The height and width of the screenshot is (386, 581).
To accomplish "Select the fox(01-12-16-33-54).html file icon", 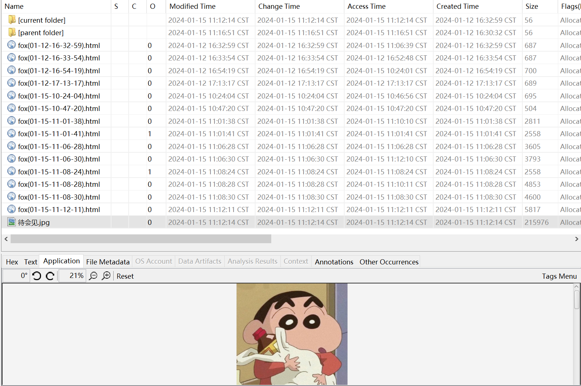I will (x=12, y=58).
